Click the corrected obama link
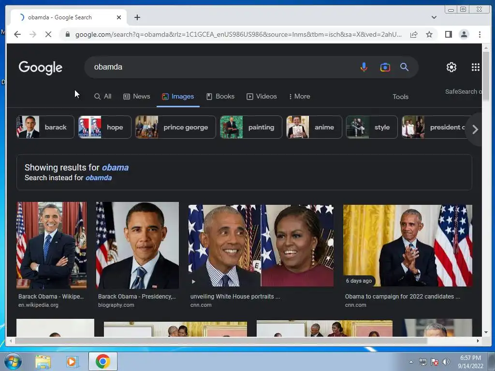495x371 pixels. (115, 168)
